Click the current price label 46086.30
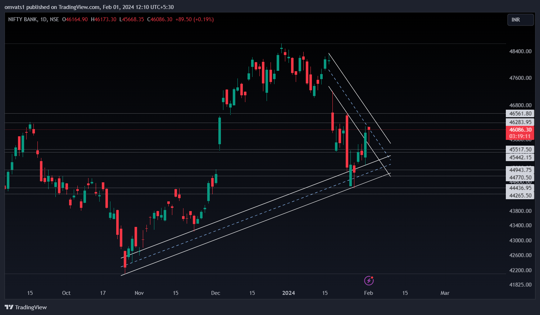 coord(520,130)
